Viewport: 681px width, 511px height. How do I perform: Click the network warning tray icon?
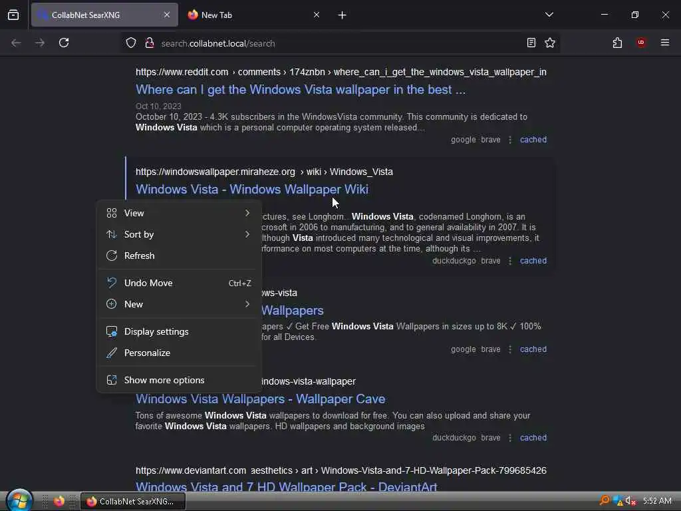[618, 500]
